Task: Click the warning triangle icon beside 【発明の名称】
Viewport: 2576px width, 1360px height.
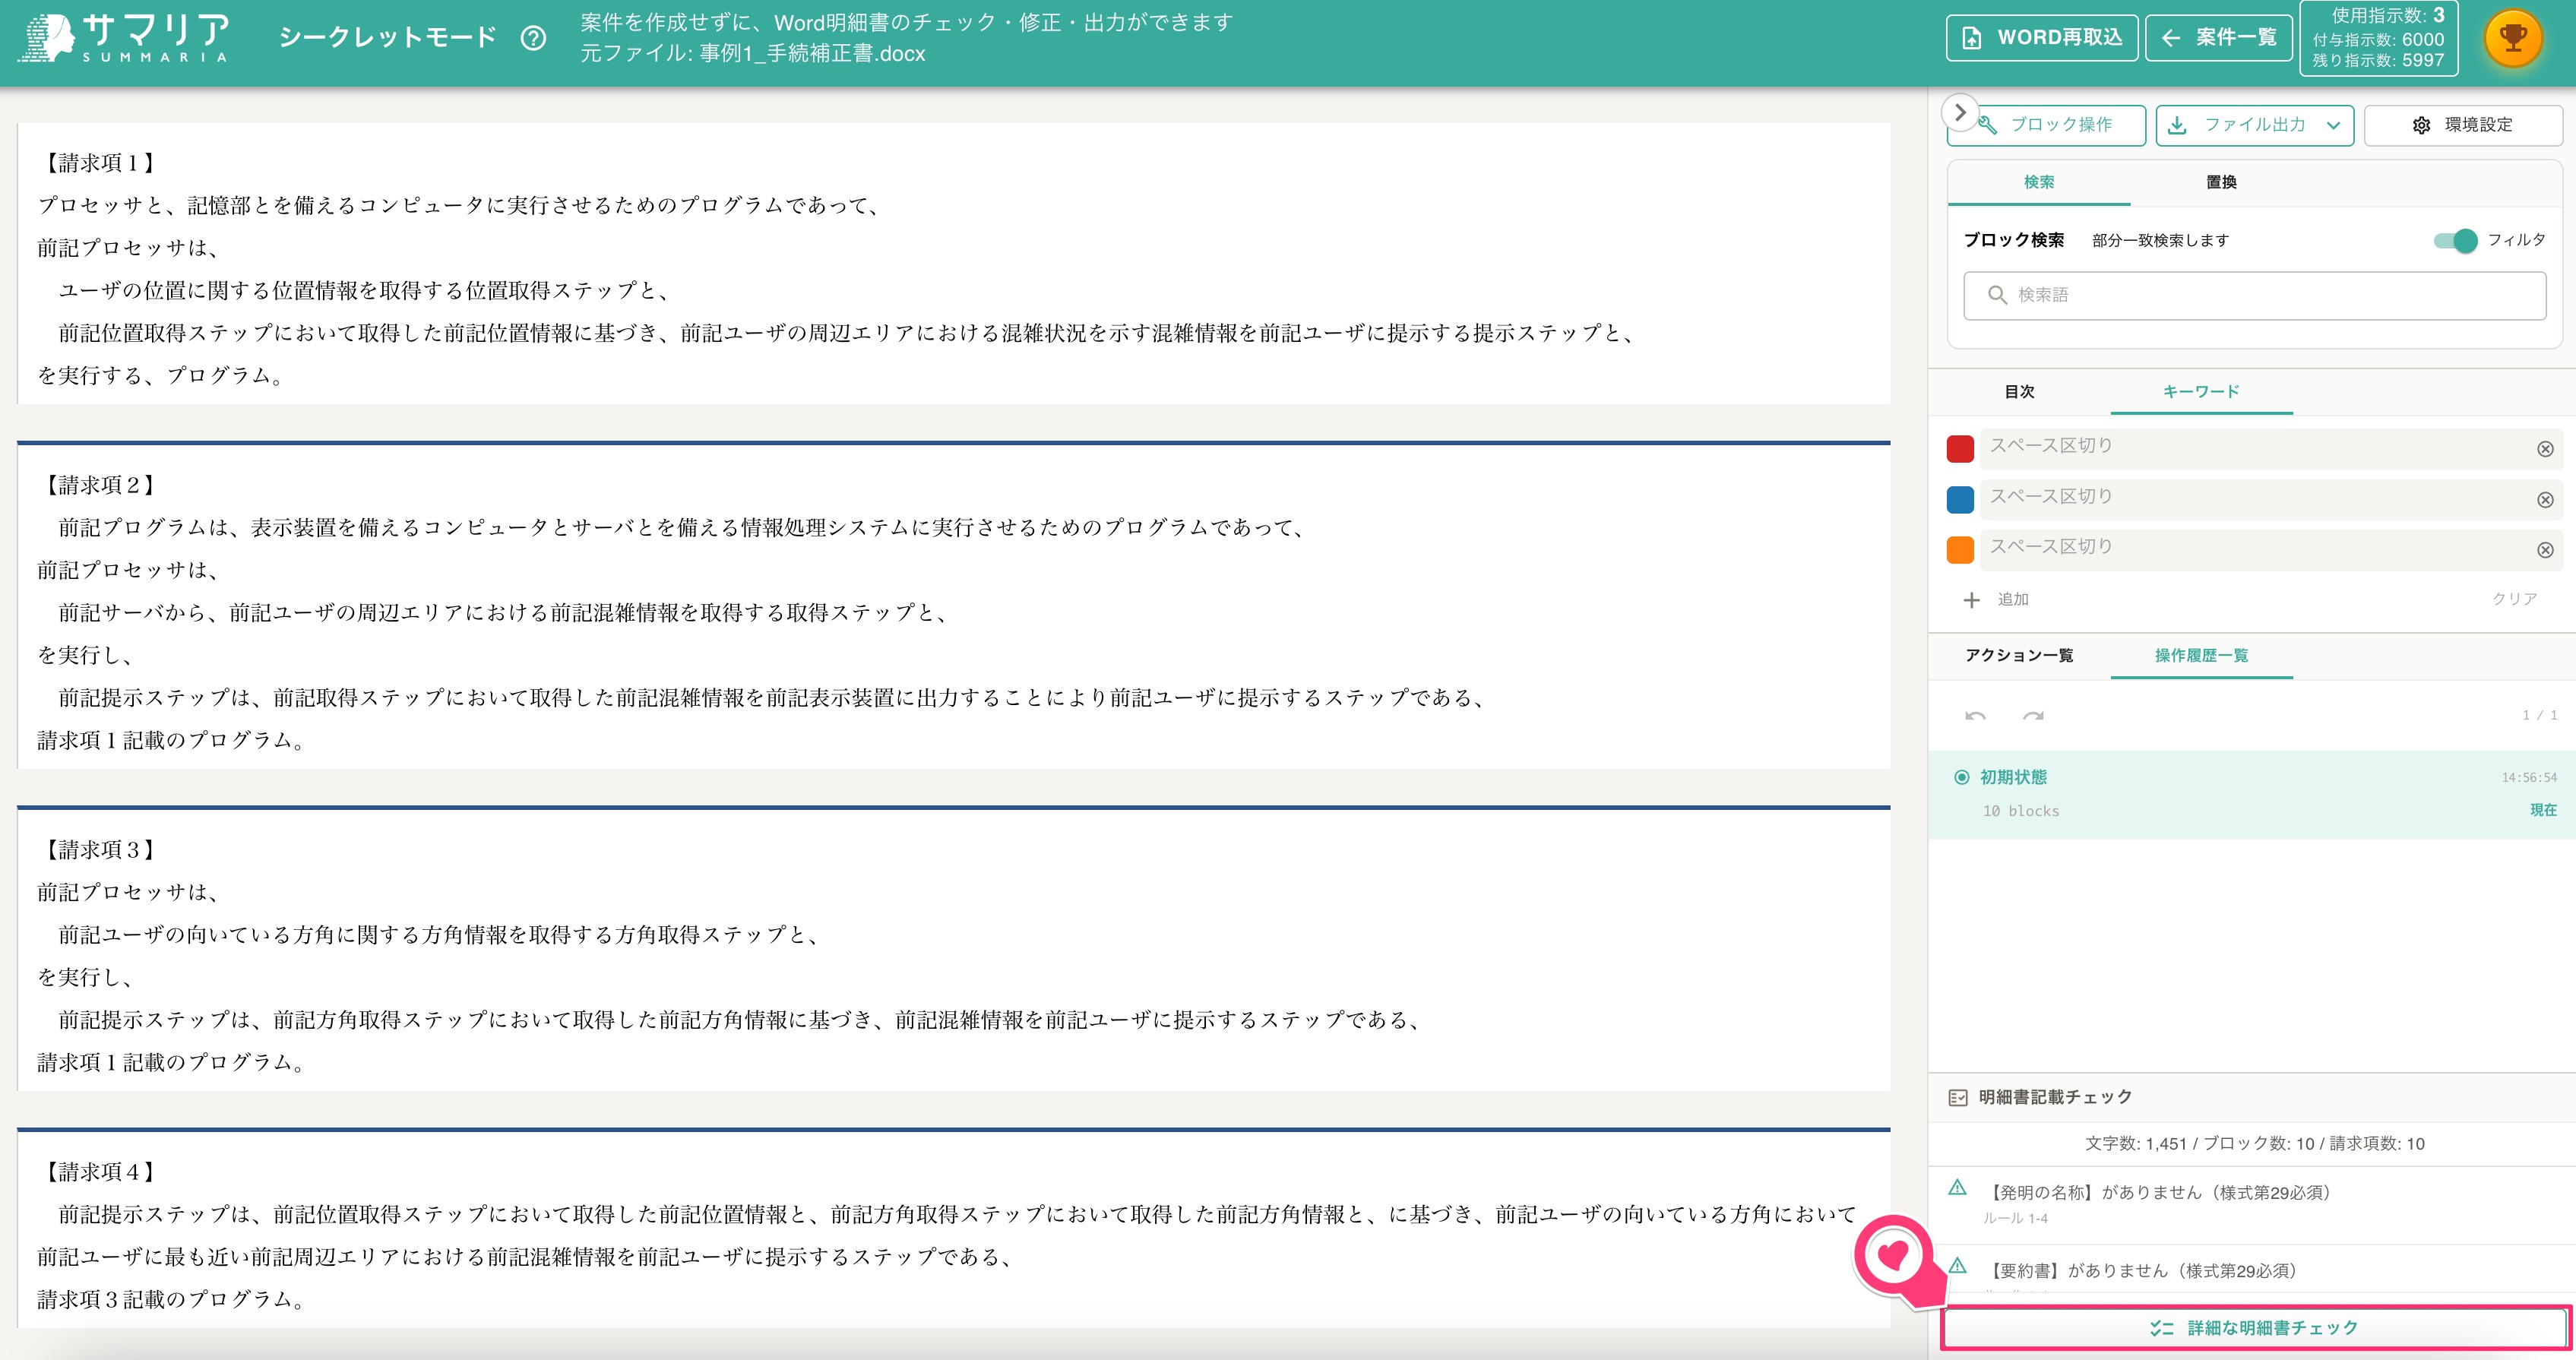Action: [x=1958, y=1188]
